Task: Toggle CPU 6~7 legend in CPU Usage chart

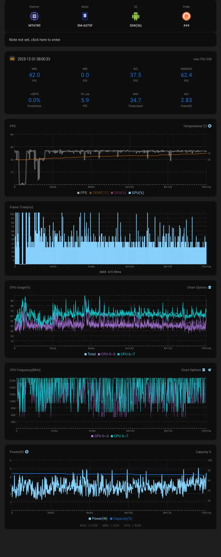Action: tap(126, 354)
